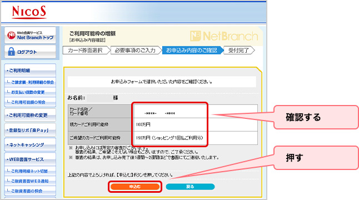
Task: Click the 100万円 current limit value
Action: [x=143, y=124]
